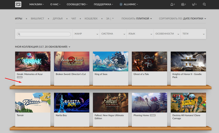Change sorting from Дате покупки
This screenshot has width=219, height=133.
click(x=194, y=18)
